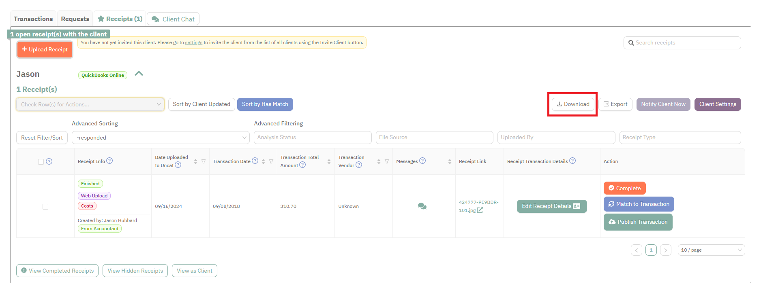Click help icon next to Receipt Info header

pos(109,161)
